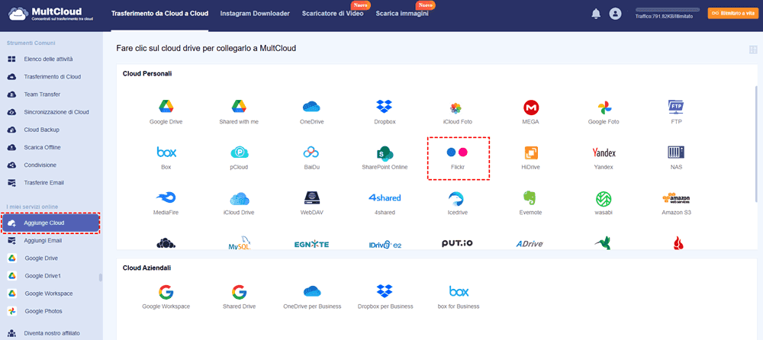Click the Illimitato a vita upgrade button
Viewport: 763px width, 340px height.
coord(732,14)
